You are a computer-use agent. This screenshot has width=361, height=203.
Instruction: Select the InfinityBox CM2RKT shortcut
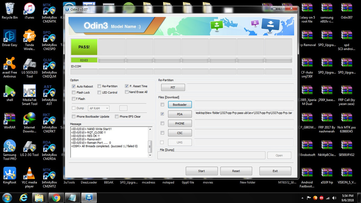49,123
